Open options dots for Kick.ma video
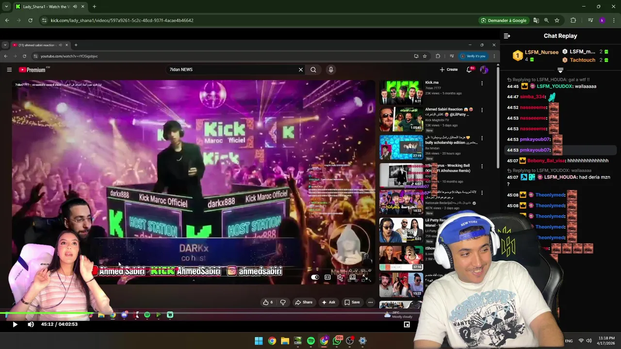 pos(482,83)
